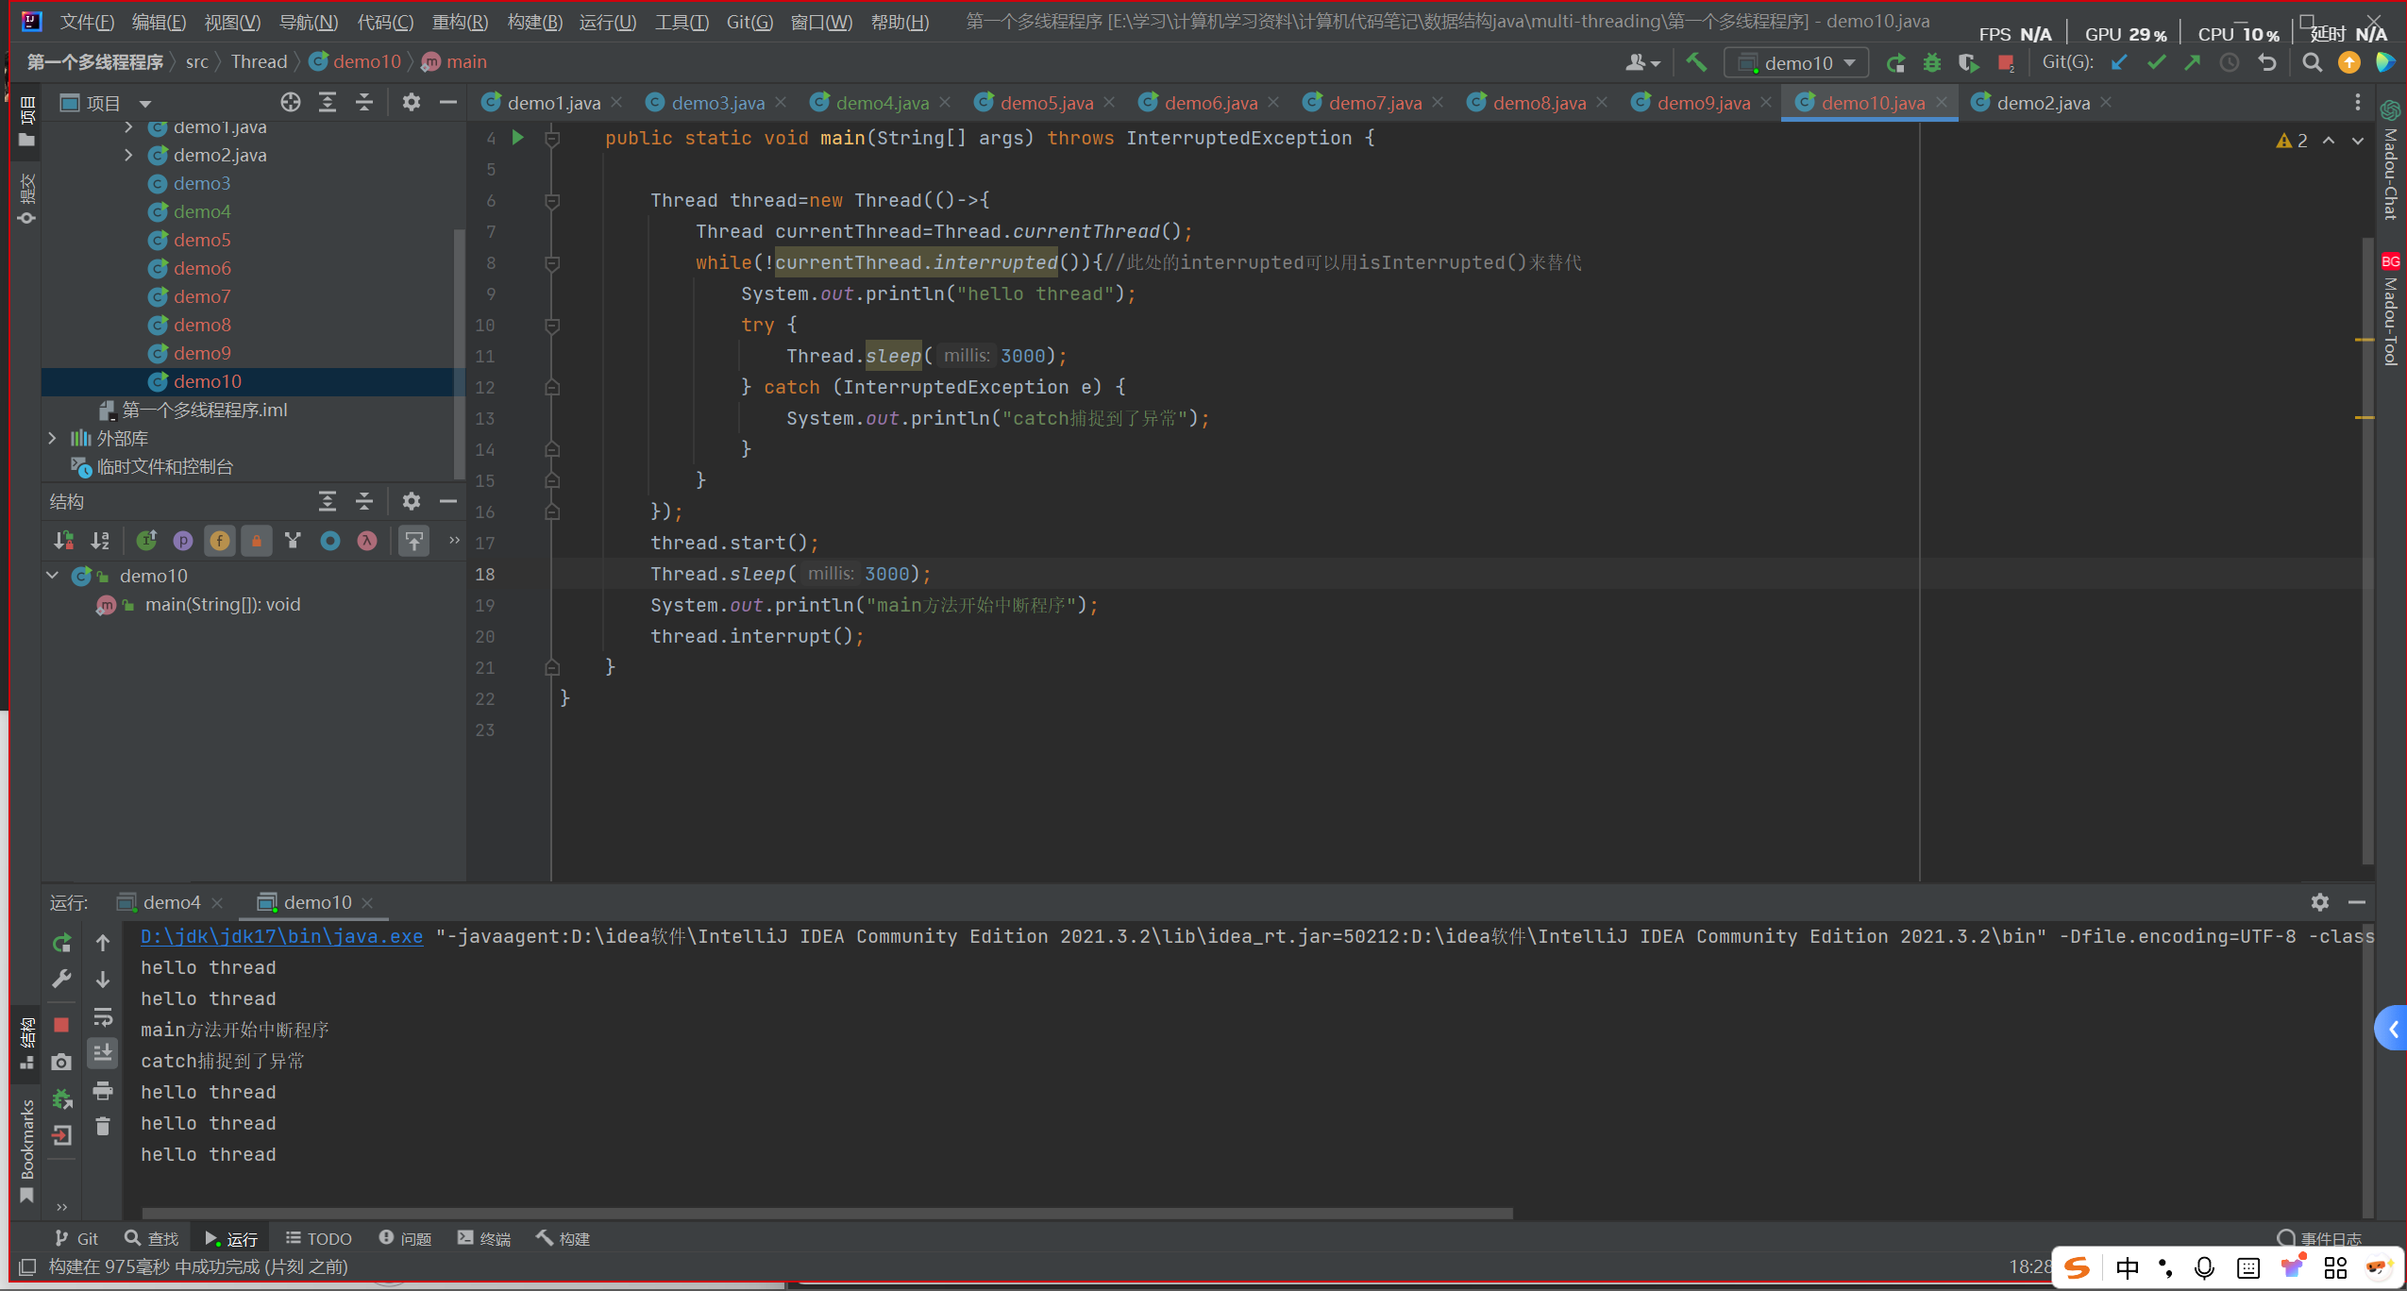Toggle show fields filter in Structure panel
Viewport: 2407px width, 1291px height.
tap(219, 541)
